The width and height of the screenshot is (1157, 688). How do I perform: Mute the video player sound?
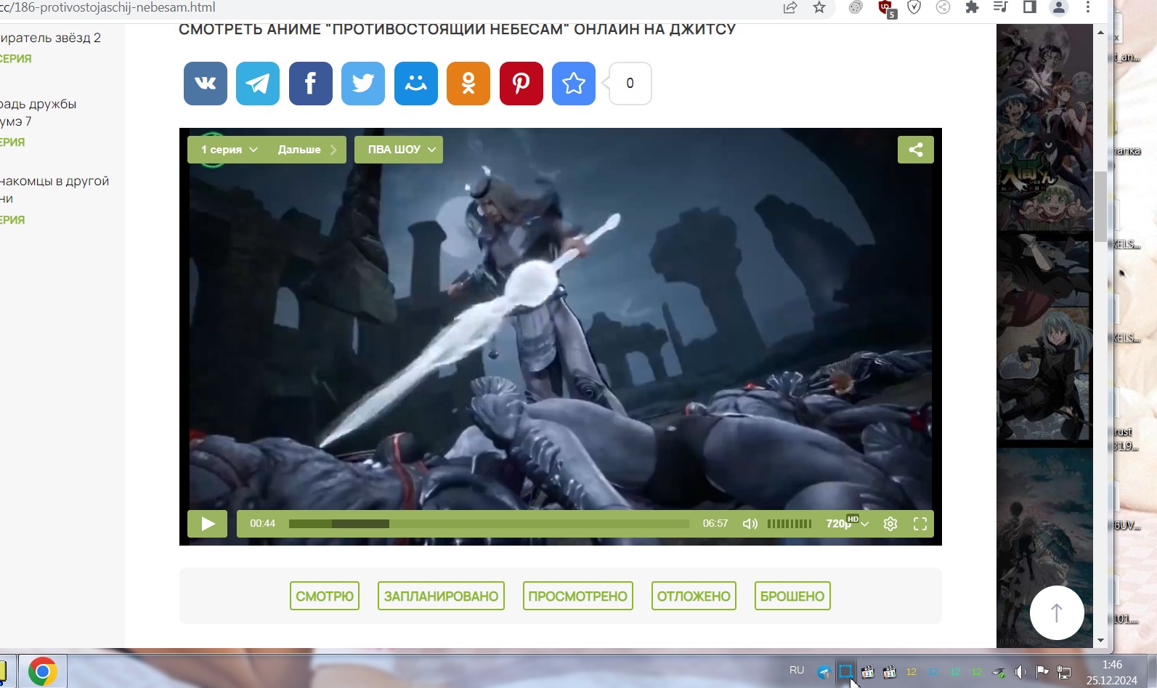[x=750, y=524]
